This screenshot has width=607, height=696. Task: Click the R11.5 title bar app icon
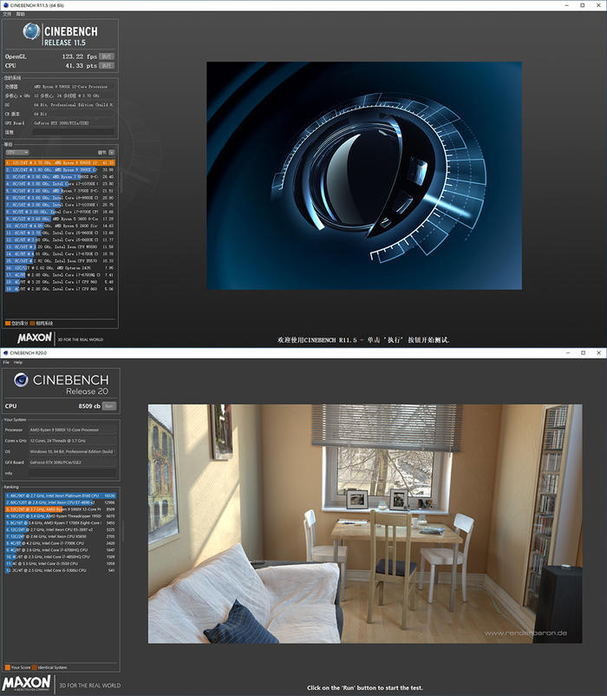coord(5,5)
